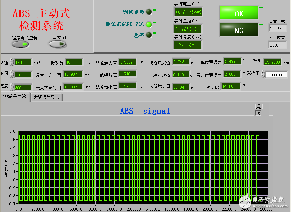Click the 转速 field showing 120
The width and height of the screenshot is (291, 212).
[23, 62]
